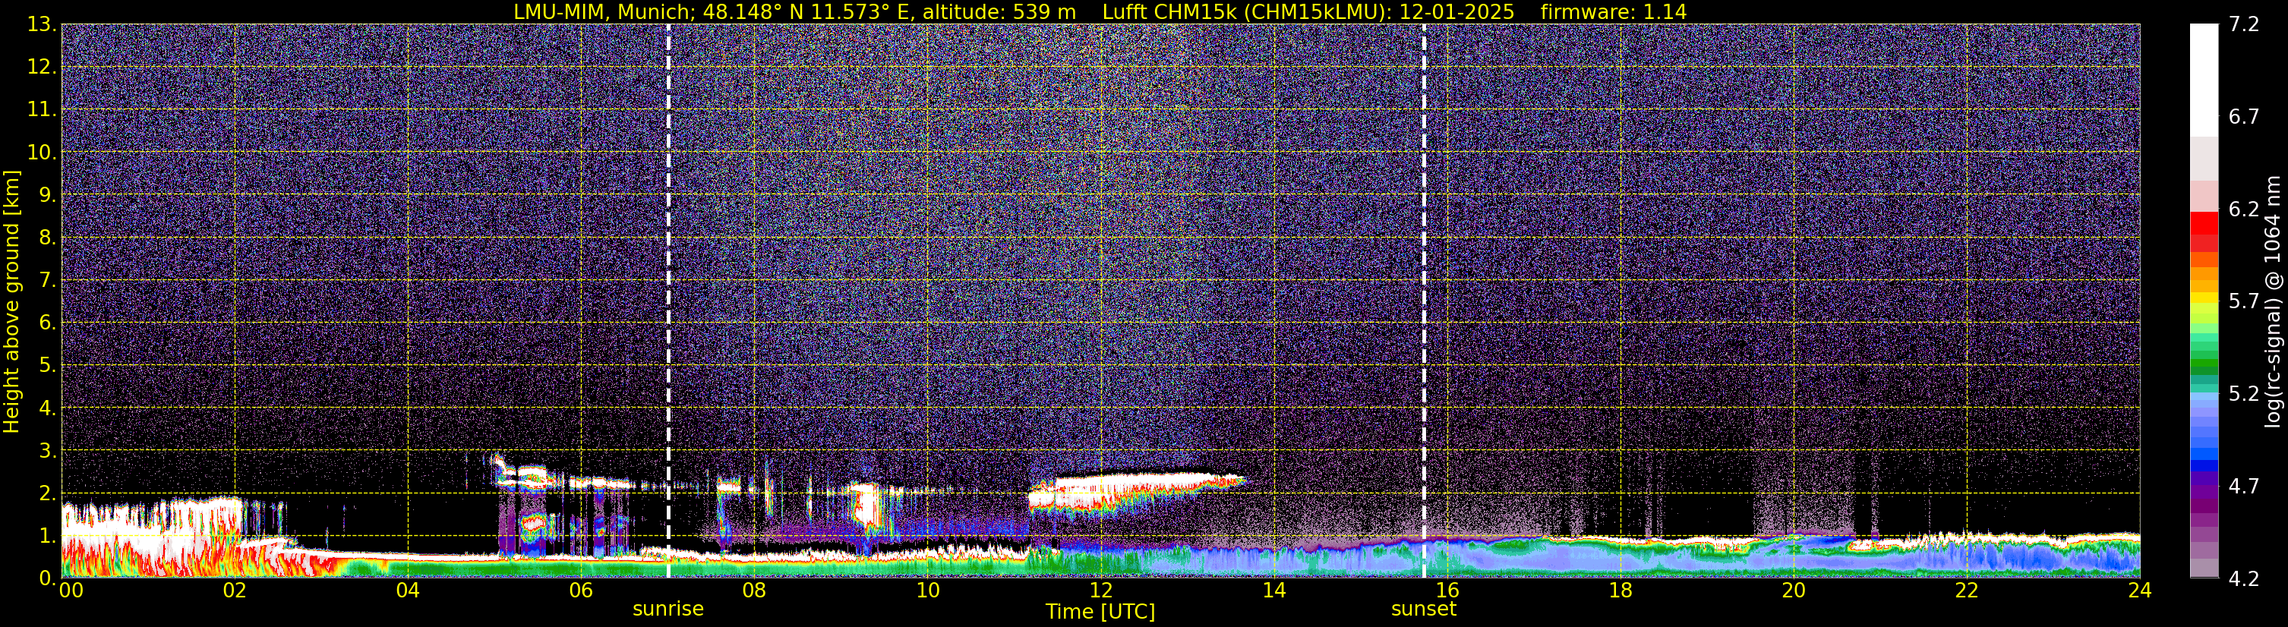Click the colorbar value 6.7
The width and height of the screenshot is (2288, 627).
(2245, 116)
